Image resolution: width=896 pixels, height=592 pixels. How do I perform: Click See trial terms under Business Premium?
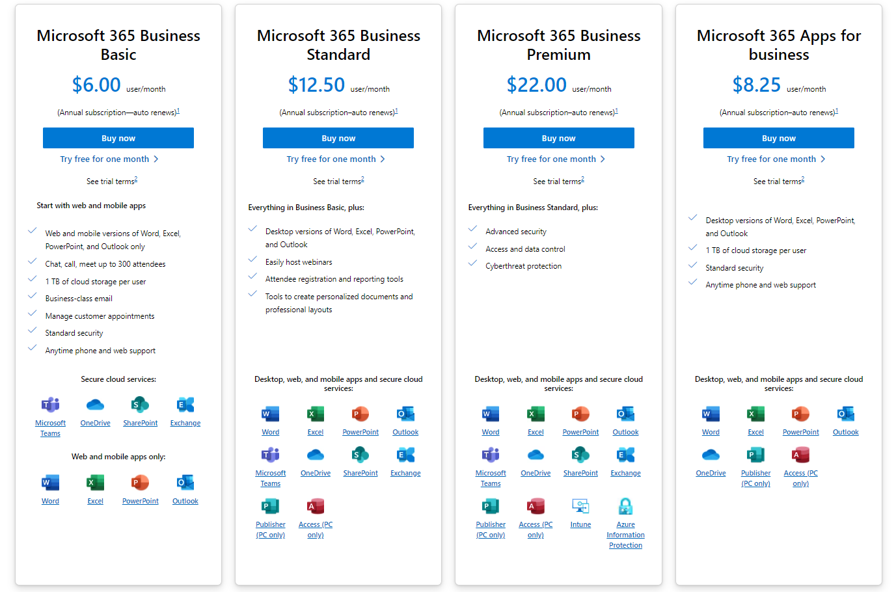pos(556,181)
